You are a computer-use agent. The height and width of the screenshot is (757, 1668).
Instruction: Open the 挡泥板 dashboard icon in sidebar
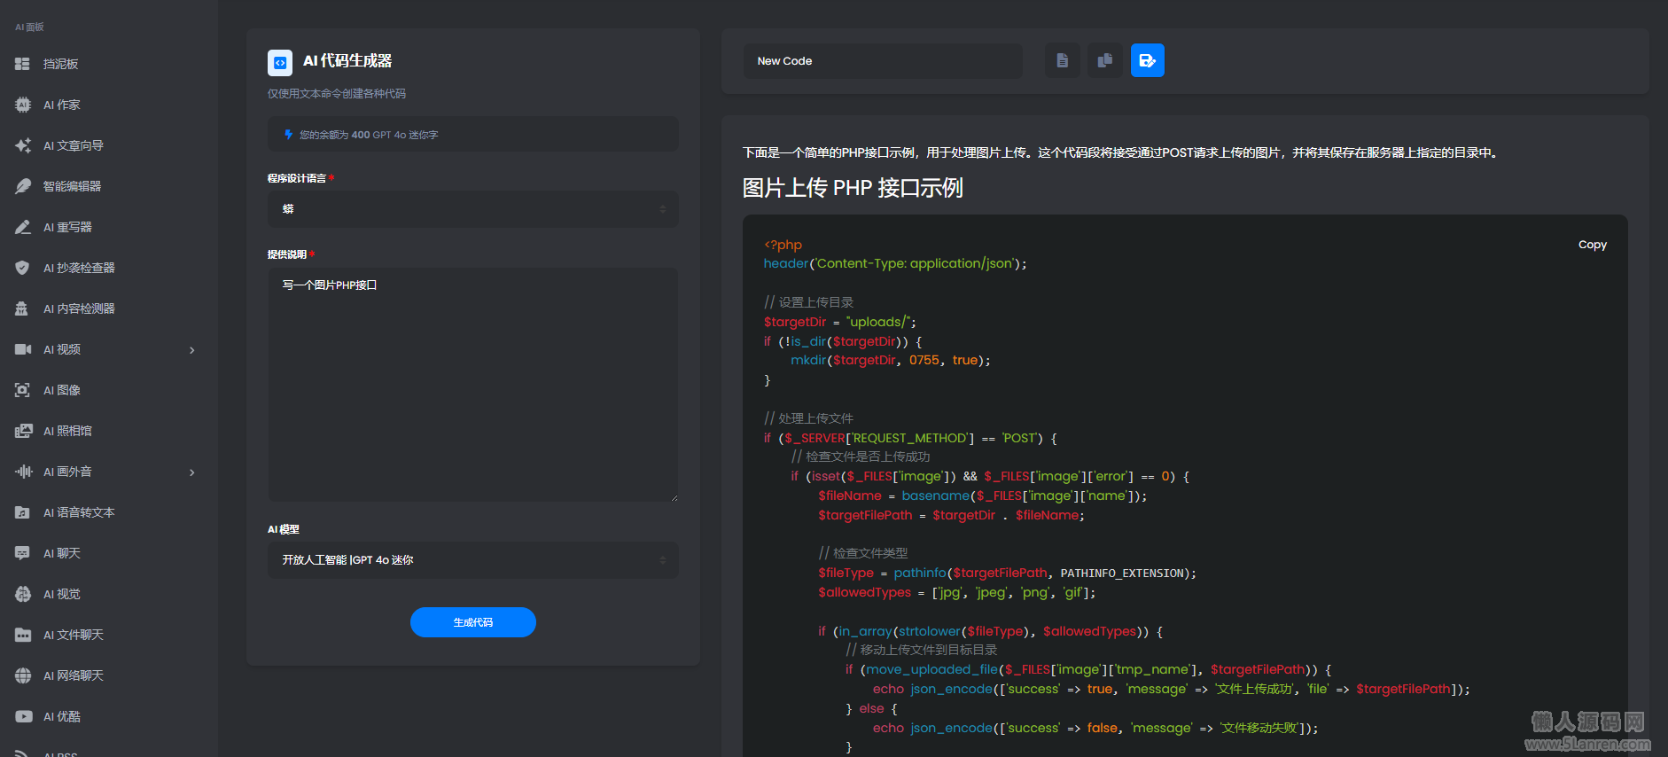(x=23, y=64)
